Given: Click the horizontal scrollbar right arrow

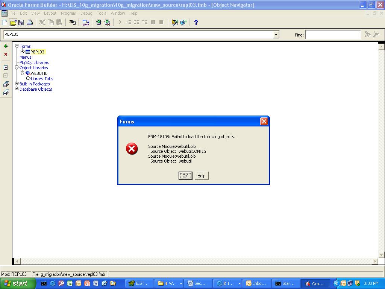Looking at the screenshot, I should point(375,261).
